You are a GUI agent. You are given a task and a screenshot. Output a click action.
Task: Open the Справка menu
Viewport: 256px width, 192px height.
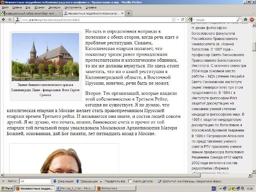[91, 8]
